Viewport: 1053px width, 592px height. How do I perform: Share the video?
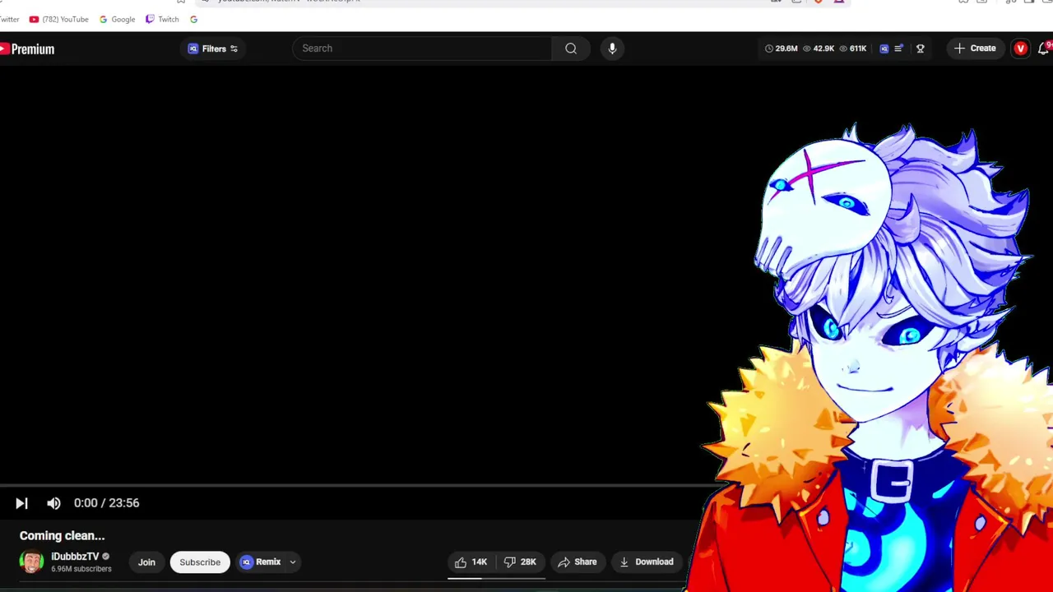pyautogui.click(x=577, y=562)
